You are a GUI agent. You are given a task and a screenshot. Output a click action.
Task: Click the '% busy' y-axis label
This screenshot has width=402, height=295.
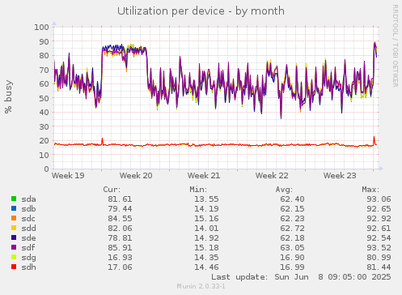pos(8,96)
